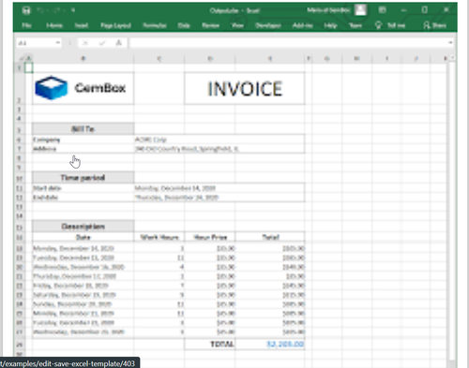Screen dimensions: 469x368
Task: Click the user account avatar picture
Action: pyautogui.click(x=360, y=10)
